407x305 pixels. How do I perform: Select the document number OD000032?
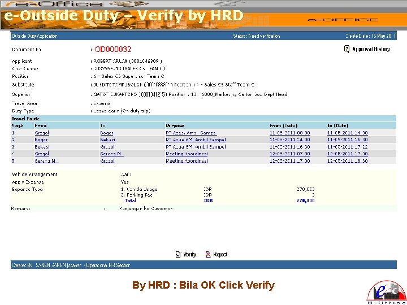(x=113, y=49)
